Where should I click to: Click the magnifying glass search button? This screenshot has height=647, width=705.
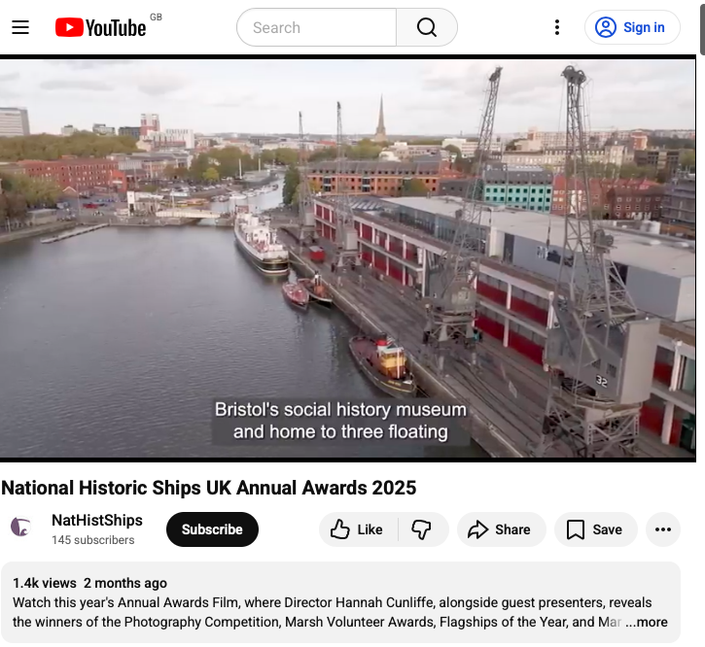[x=427, y=27]
